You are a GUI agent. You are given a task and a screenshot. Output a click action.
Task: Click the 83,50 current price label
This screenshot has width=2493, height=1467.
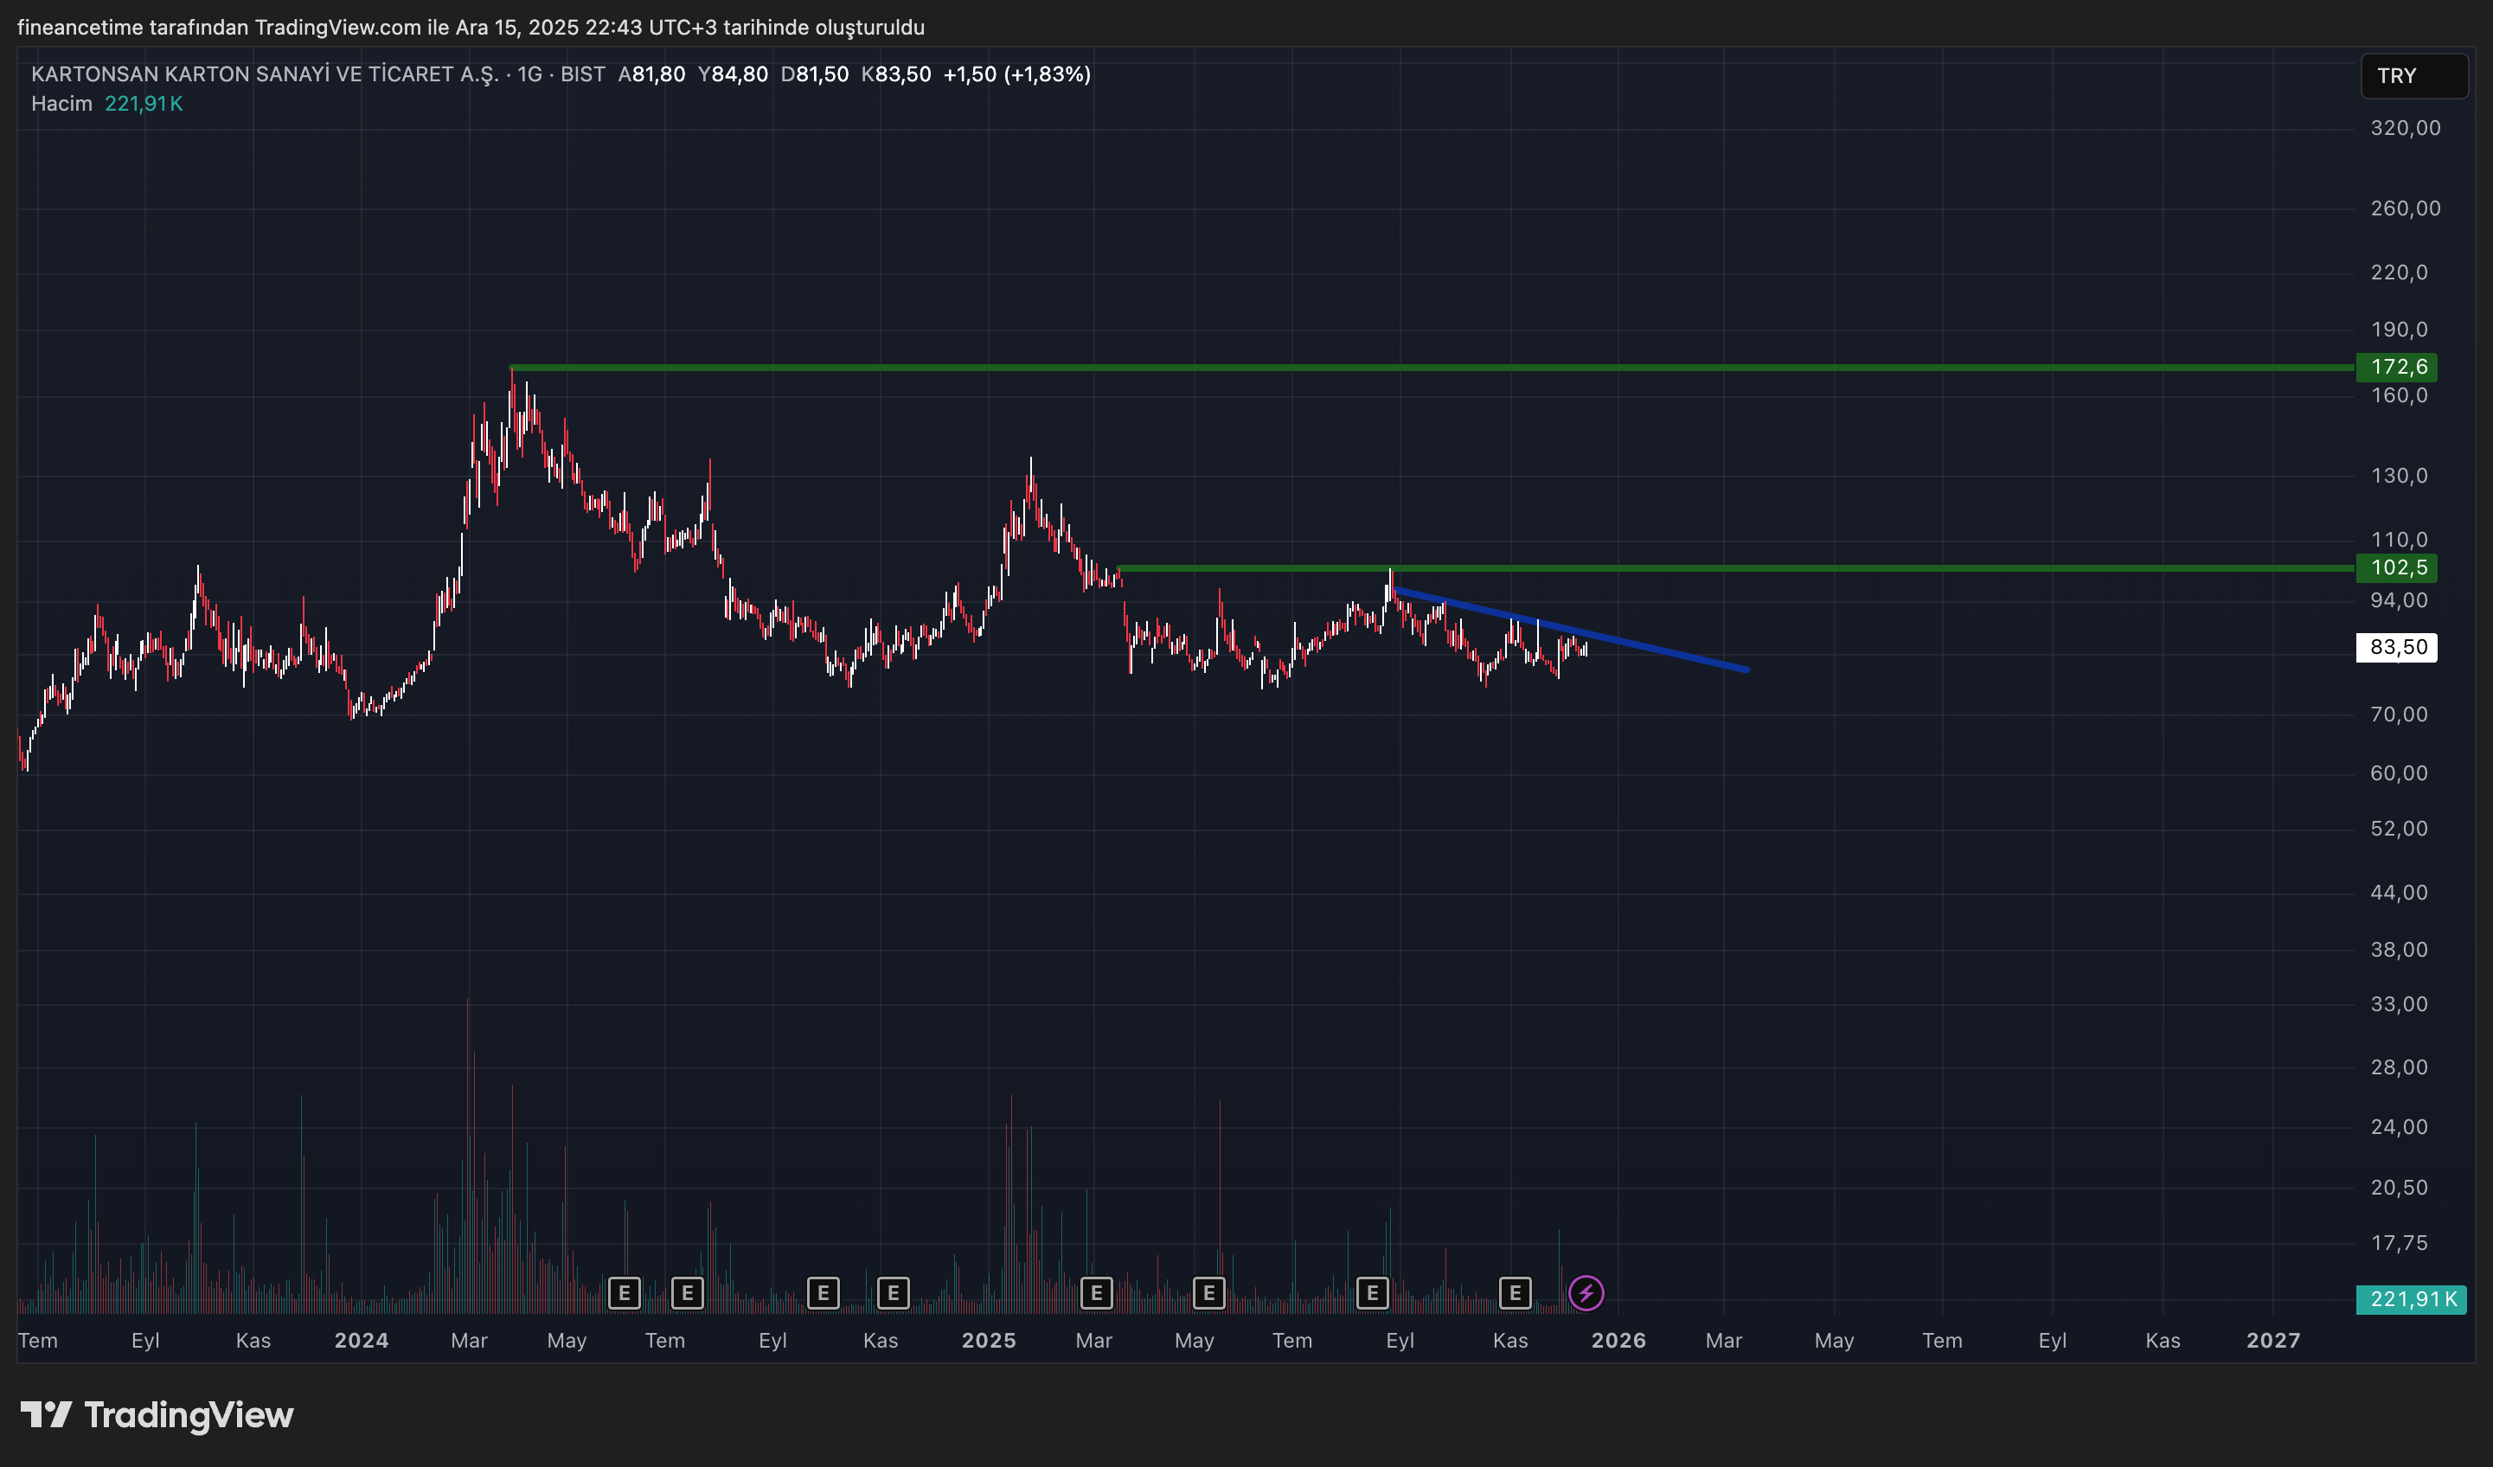2398,647
